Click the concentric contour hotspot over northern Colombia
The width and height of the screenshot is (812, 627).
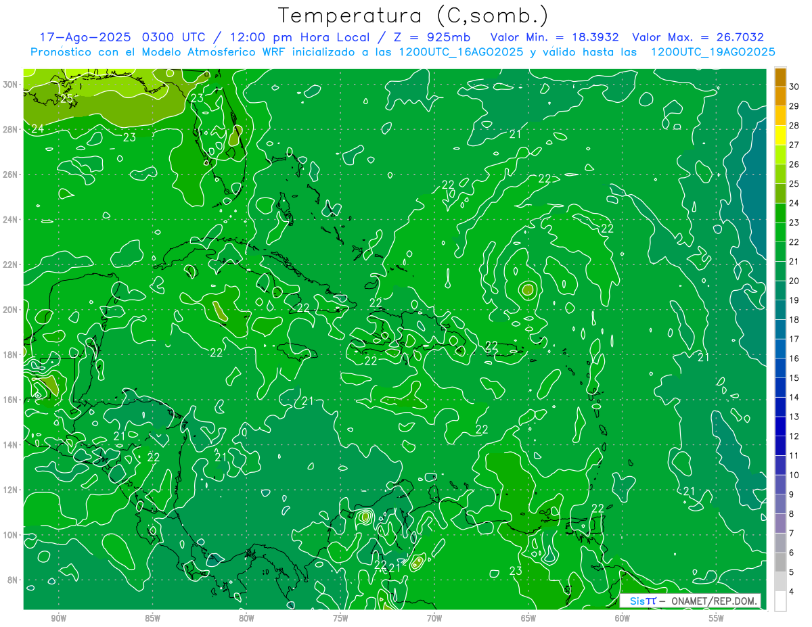click(365, 517)
